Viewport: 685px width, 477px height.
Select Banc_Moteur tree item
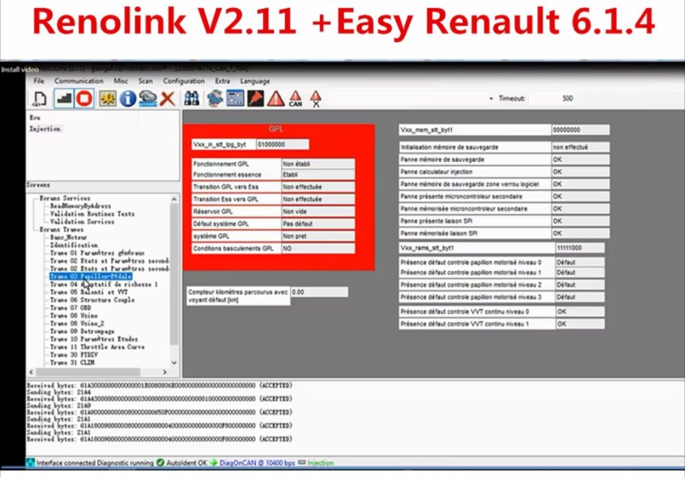coord(68,237)
